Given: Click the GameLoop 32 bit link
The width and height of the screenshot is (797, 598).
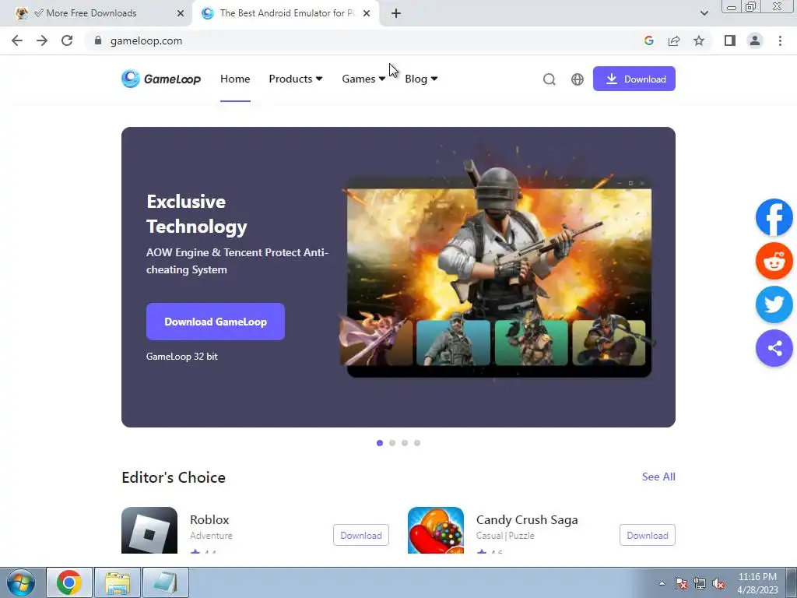Looking at the screenshot, I should point(182,357).
